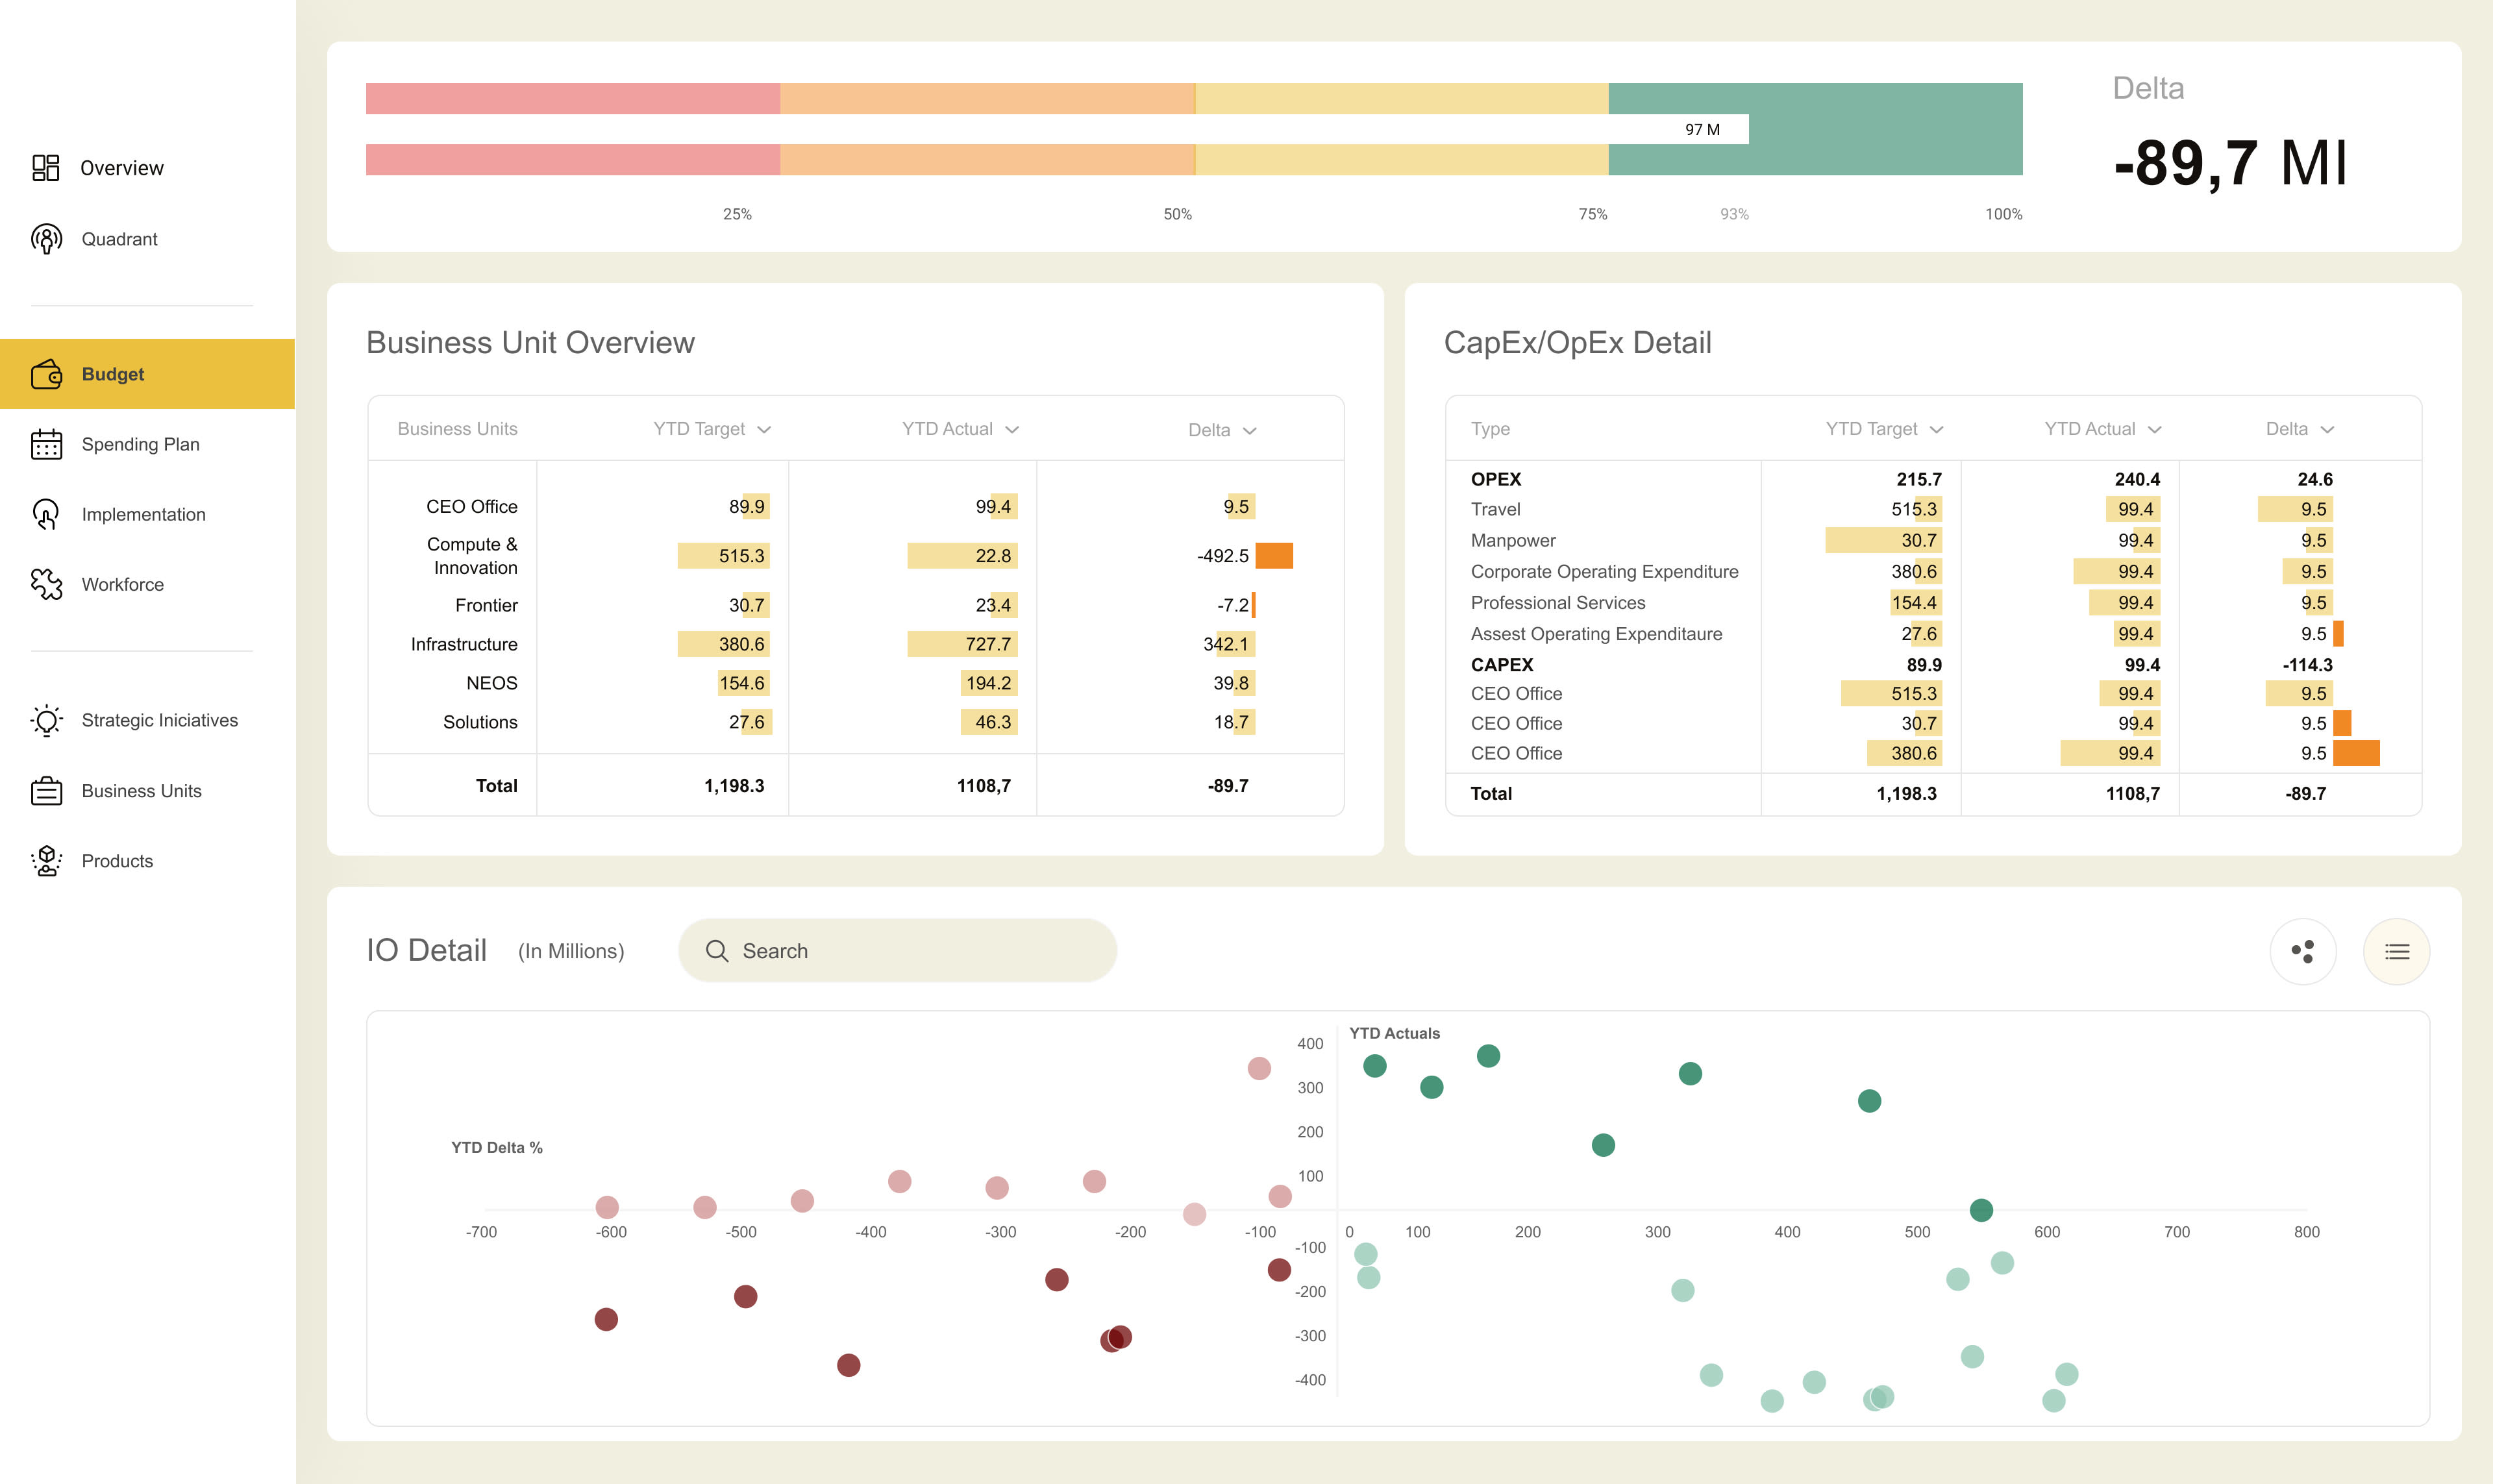This screenshot has width=2493, height=1484.
Task: Switch IO Detail to scatter view
Action: coord(2302,951)
